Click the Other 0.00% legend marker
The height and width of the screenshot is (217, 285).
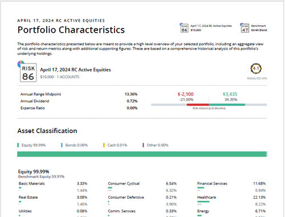[x=143, y=145]
